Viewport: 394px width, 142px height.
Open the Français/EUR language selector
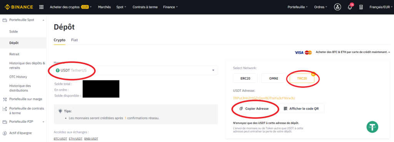point(381,7)
